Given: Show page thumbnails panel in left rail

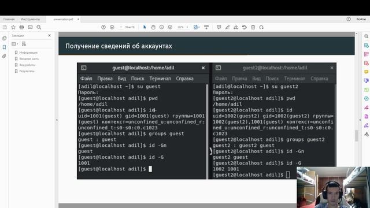Looking at the screenshot, I should (x=4, y=38).
